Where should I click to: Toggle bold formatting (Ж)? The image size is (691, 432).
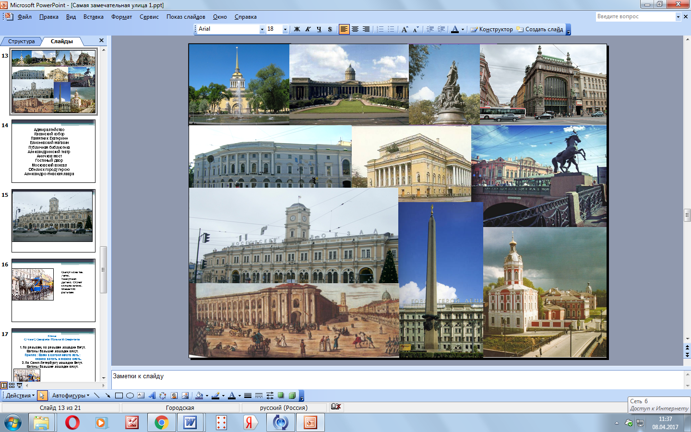pos(297,29)
